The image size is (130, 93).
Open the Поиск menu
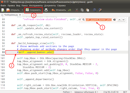24,5
